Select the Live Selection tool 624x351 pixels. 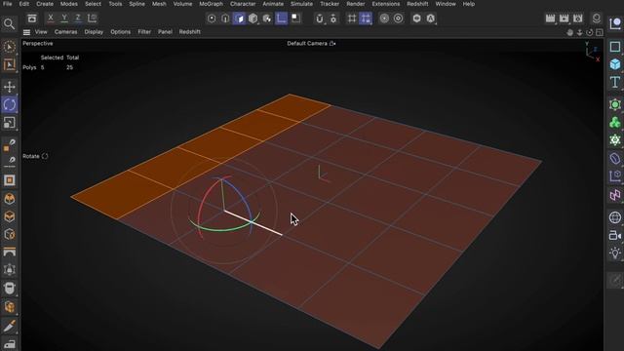click(x=9, y=47)
